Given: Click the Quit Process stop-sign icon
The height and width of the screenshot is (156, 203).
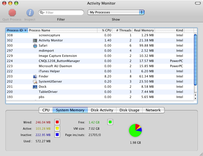Looking at the screenshot, I should pos(12,13).
